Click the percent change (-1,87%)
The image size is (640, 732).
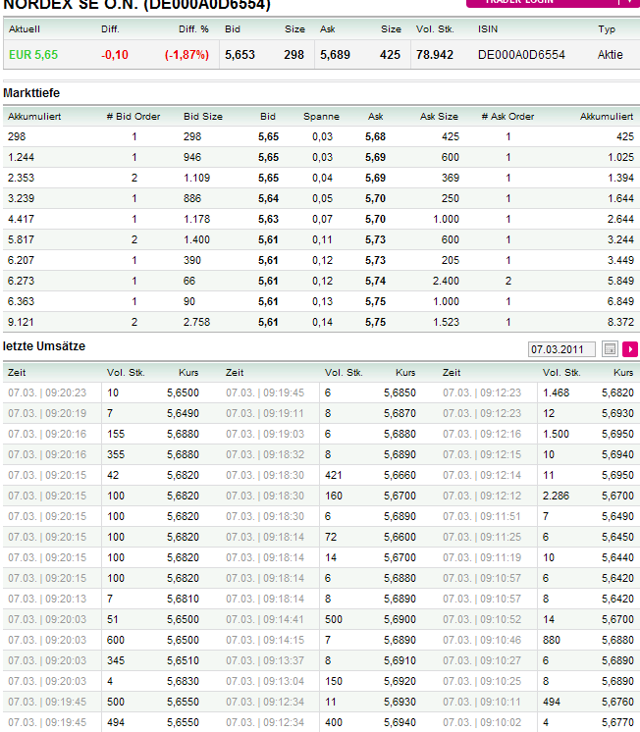click(187, 55)
